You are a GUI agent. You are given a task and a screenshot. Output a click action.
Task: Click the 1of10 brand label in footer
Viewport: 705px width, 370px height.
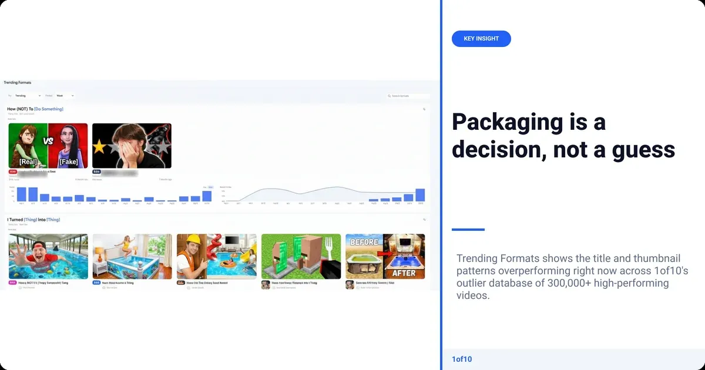(462, 359)
